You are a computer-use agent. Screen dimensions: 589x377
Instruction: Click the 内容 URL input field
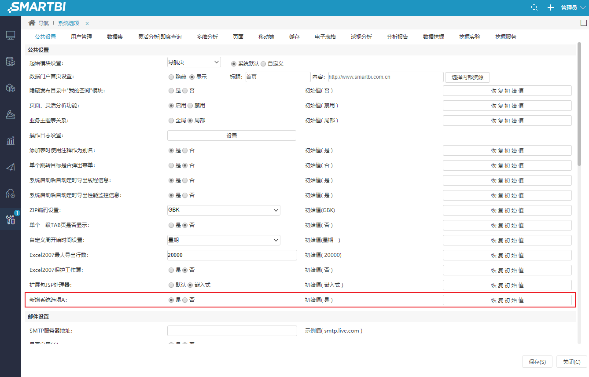point(385,77)
